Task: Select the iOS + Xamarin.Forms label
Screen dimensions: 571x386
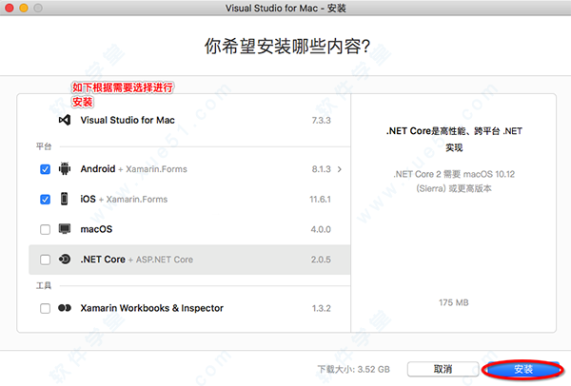Action: coord(124,200)
